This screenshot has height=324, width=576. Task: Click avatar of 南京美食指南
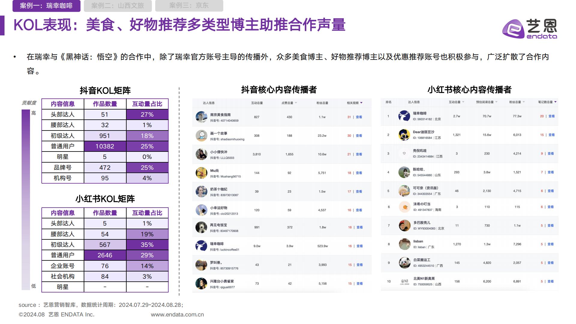(201, 117)
